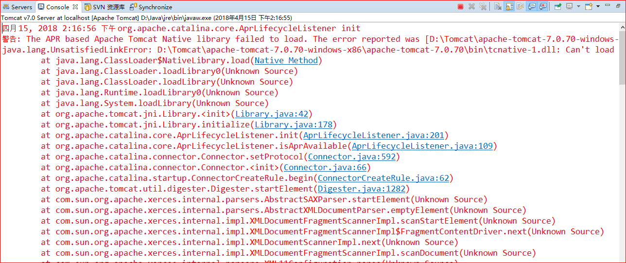Clear the console output
The image size is (626, 263).
(498, 6)
